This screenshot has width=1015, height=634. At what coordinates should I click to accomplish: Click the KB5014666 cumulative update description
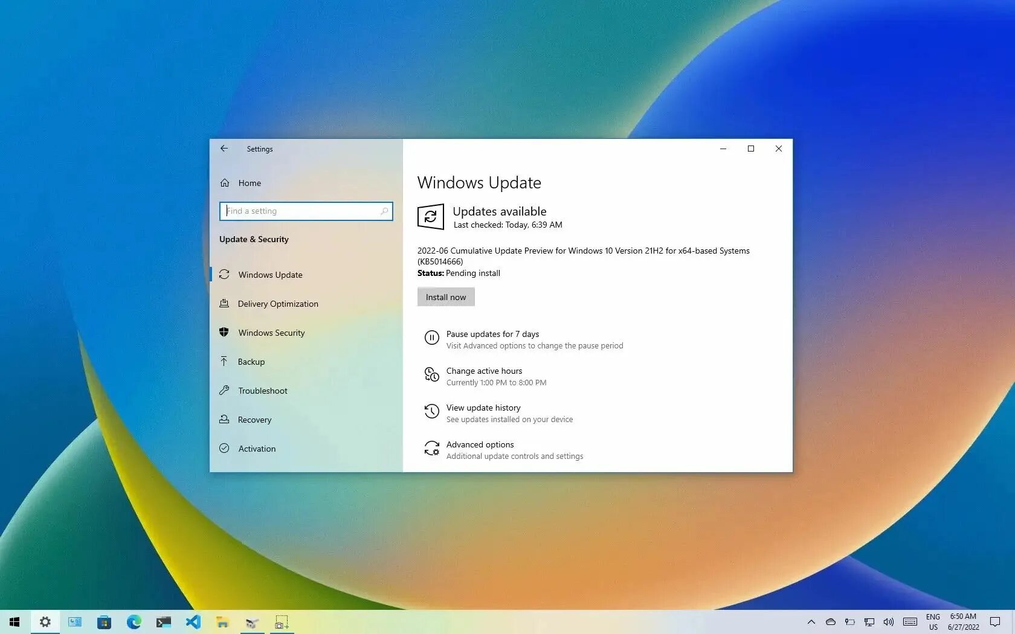pyautogui.click(x=584, y=256)
